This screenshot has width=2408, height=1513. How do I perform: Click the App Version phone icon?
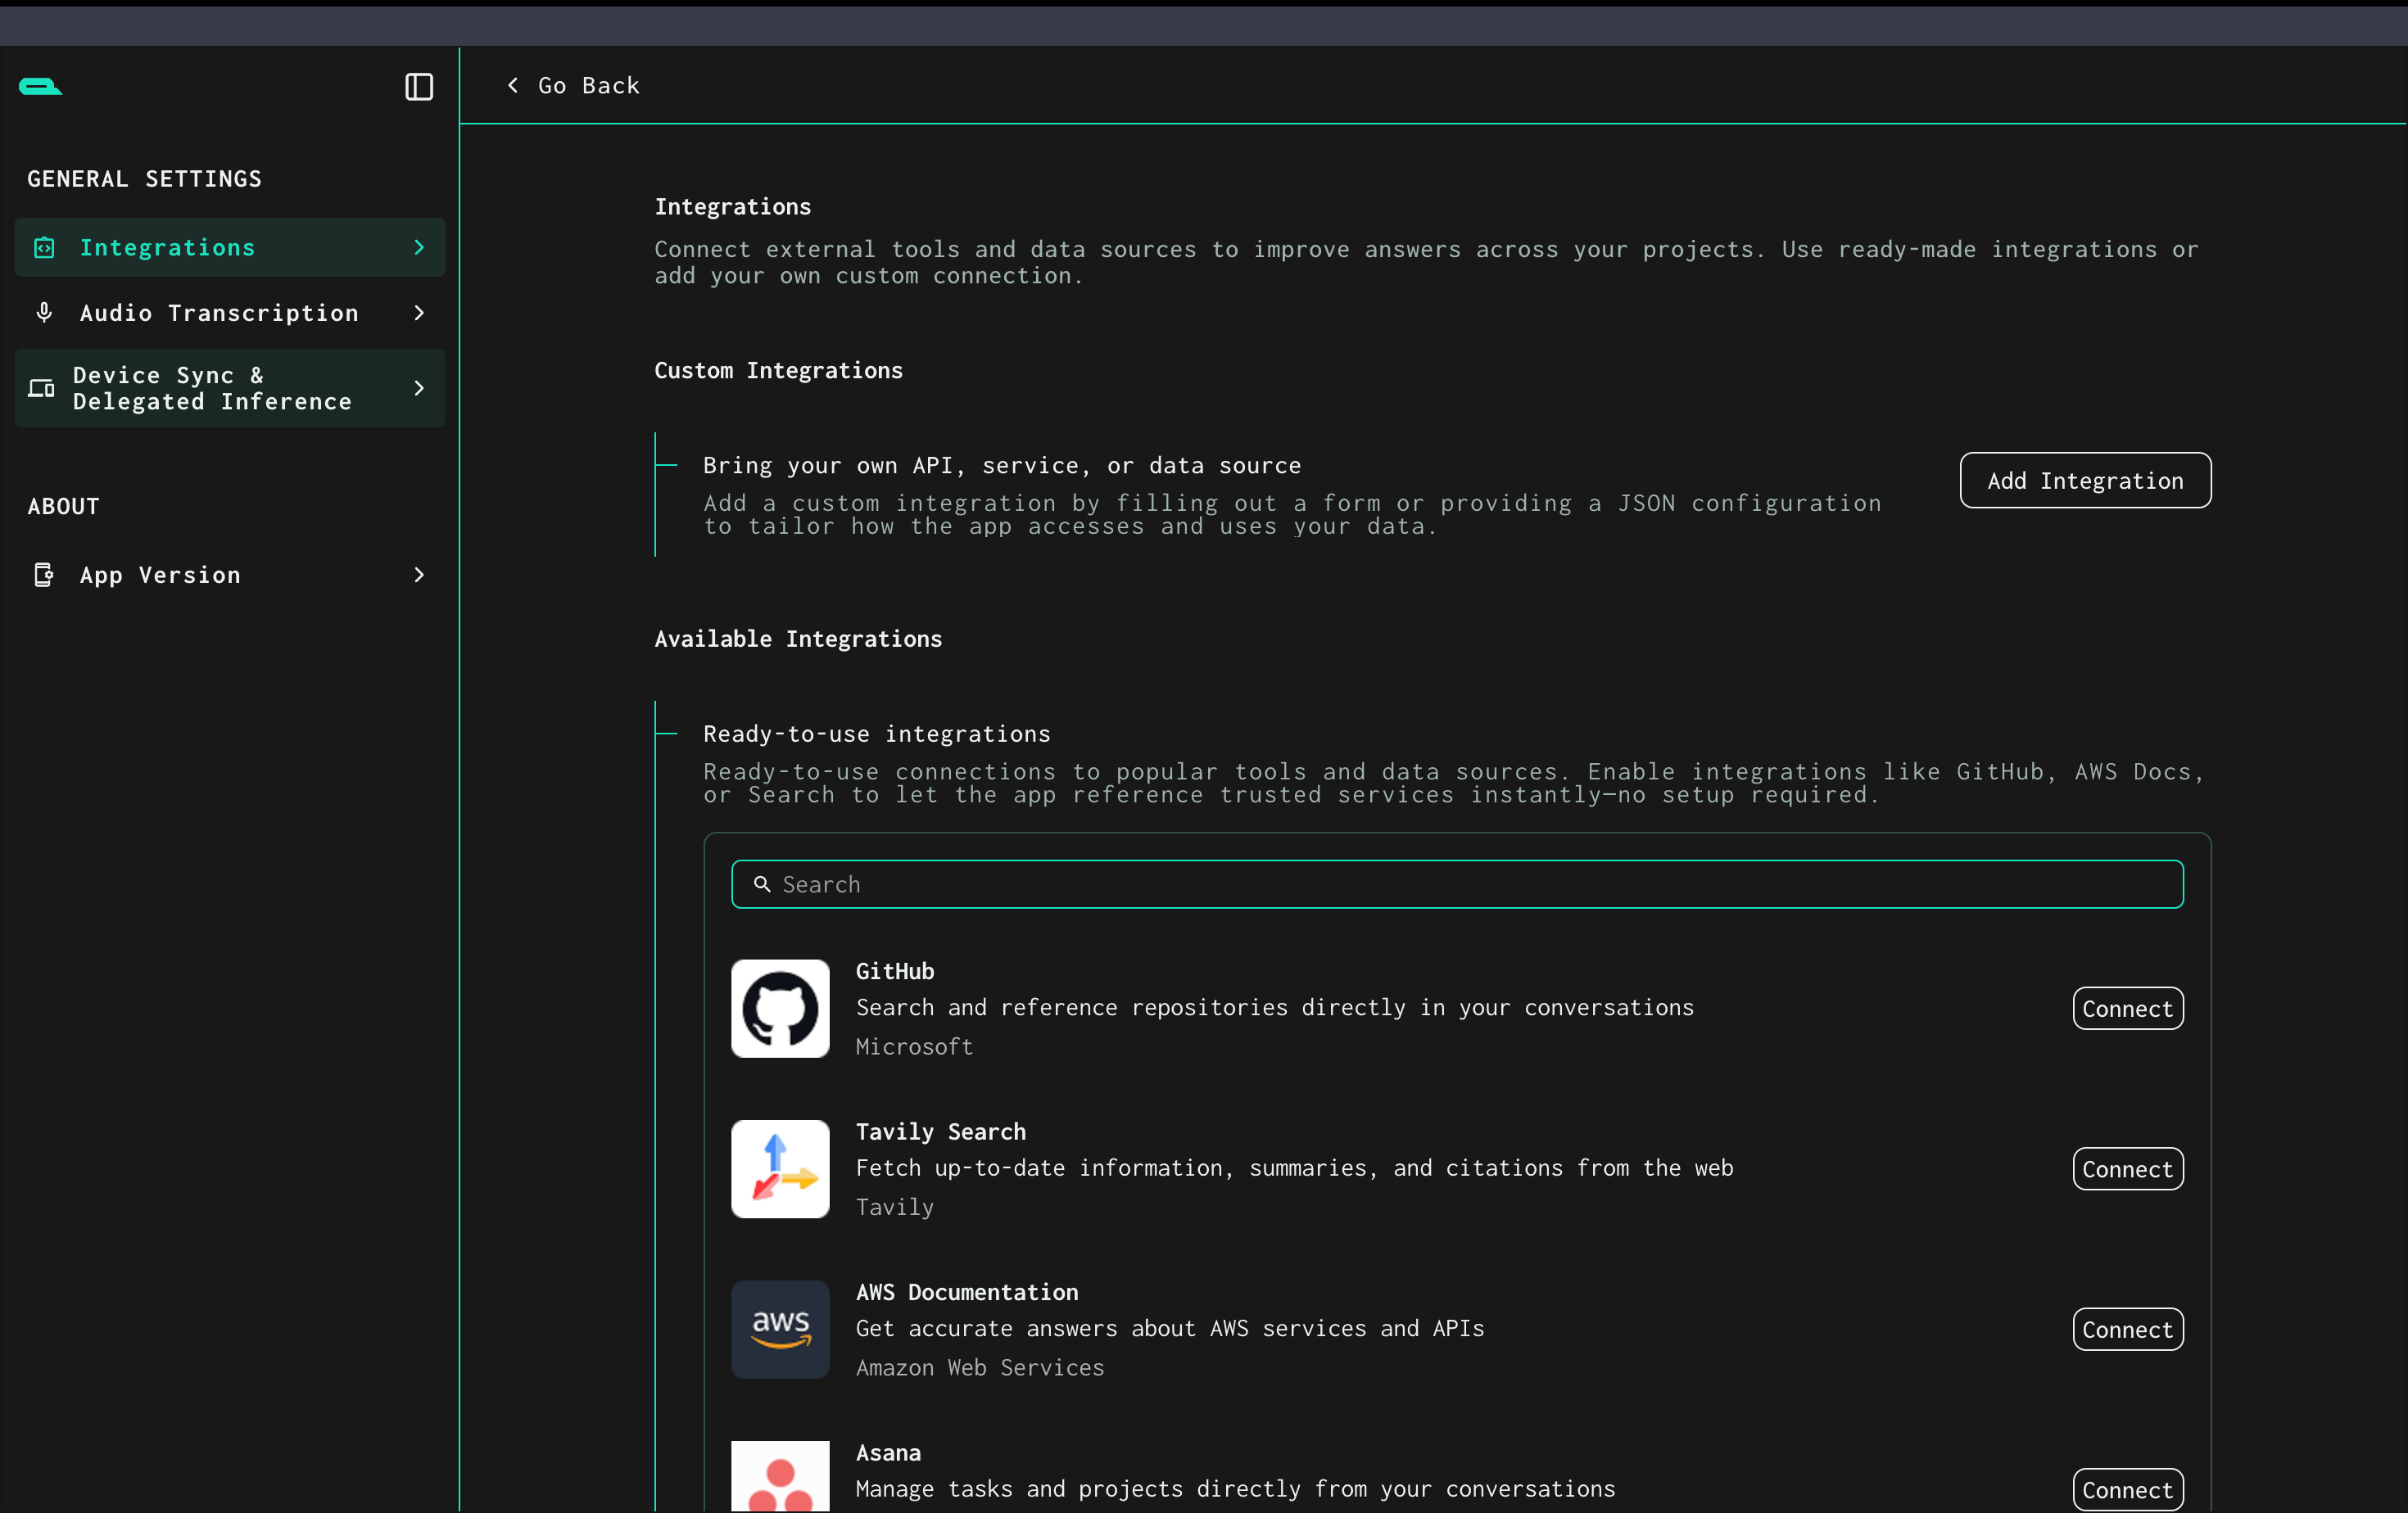click(x=44, y=575)
